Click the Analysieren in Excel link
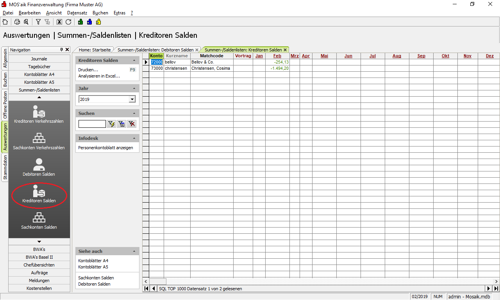Screen dimensions: 500x300 (x=99, y=76)
